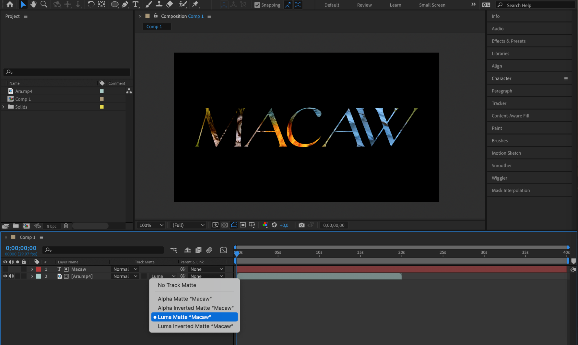Image resolution: width=578 pixels, height=345 pixels.
Task: Open the 100% magnification dropdown
Action: pyautogui.click(x=151, y=225)
